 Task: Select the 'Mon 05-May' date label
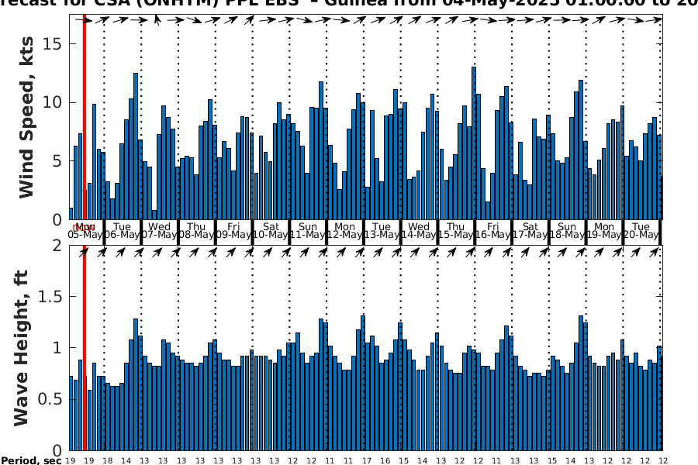click(x=85, y=230)
